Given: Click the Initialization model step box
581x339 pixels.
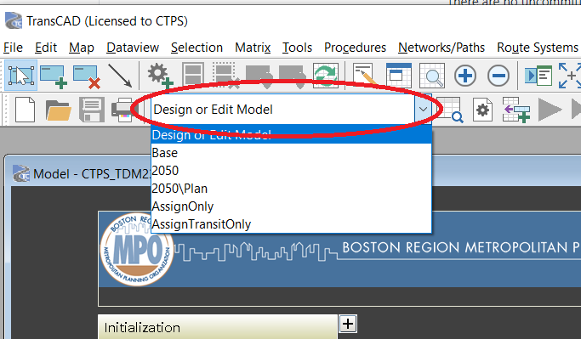Looking at the screenshot, I should pos(218,327).
